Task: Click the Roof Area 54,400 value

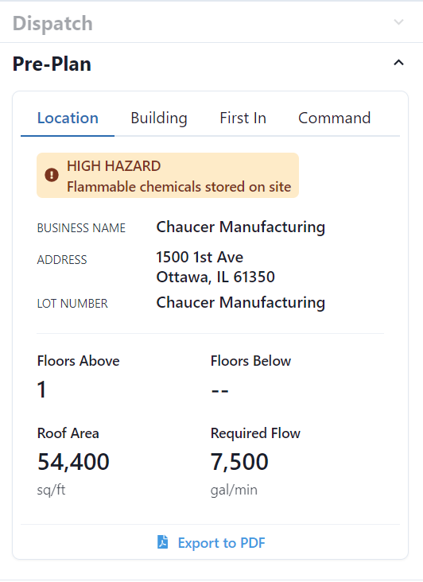Action: click(73, 462)
